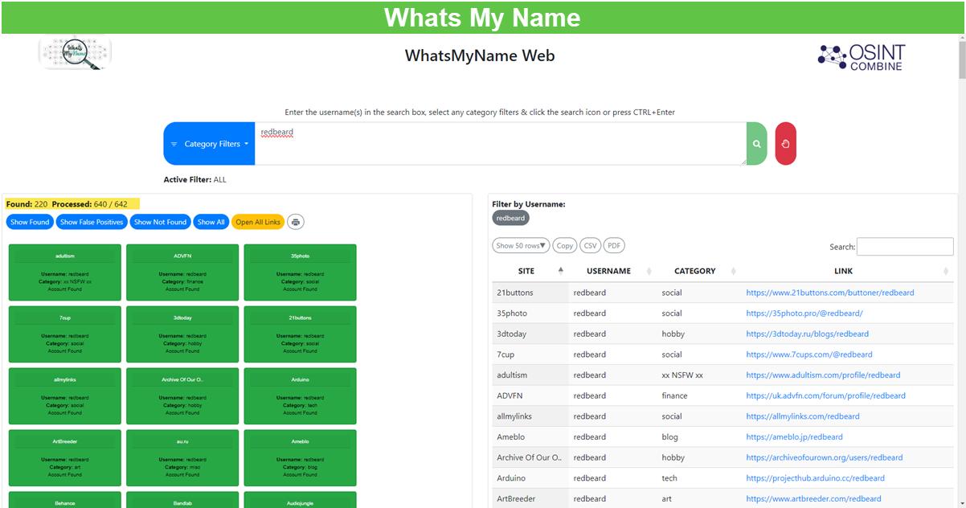Open the uk.advfn.com forum profile link
Image resolution: width=966 pixels, height=508 pixels.
click(x=825, y=395)
